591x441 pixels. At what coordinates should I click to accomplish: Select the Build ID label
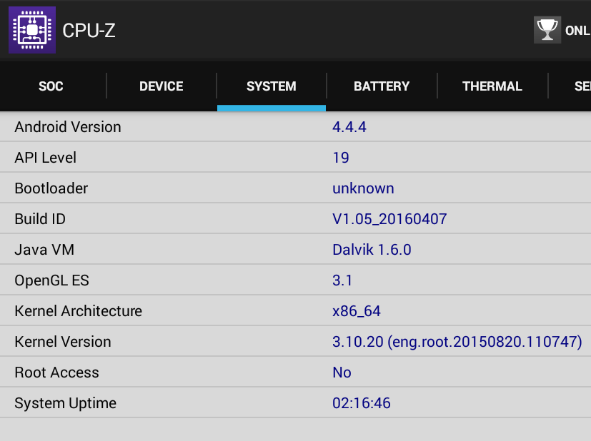[40, 219]
